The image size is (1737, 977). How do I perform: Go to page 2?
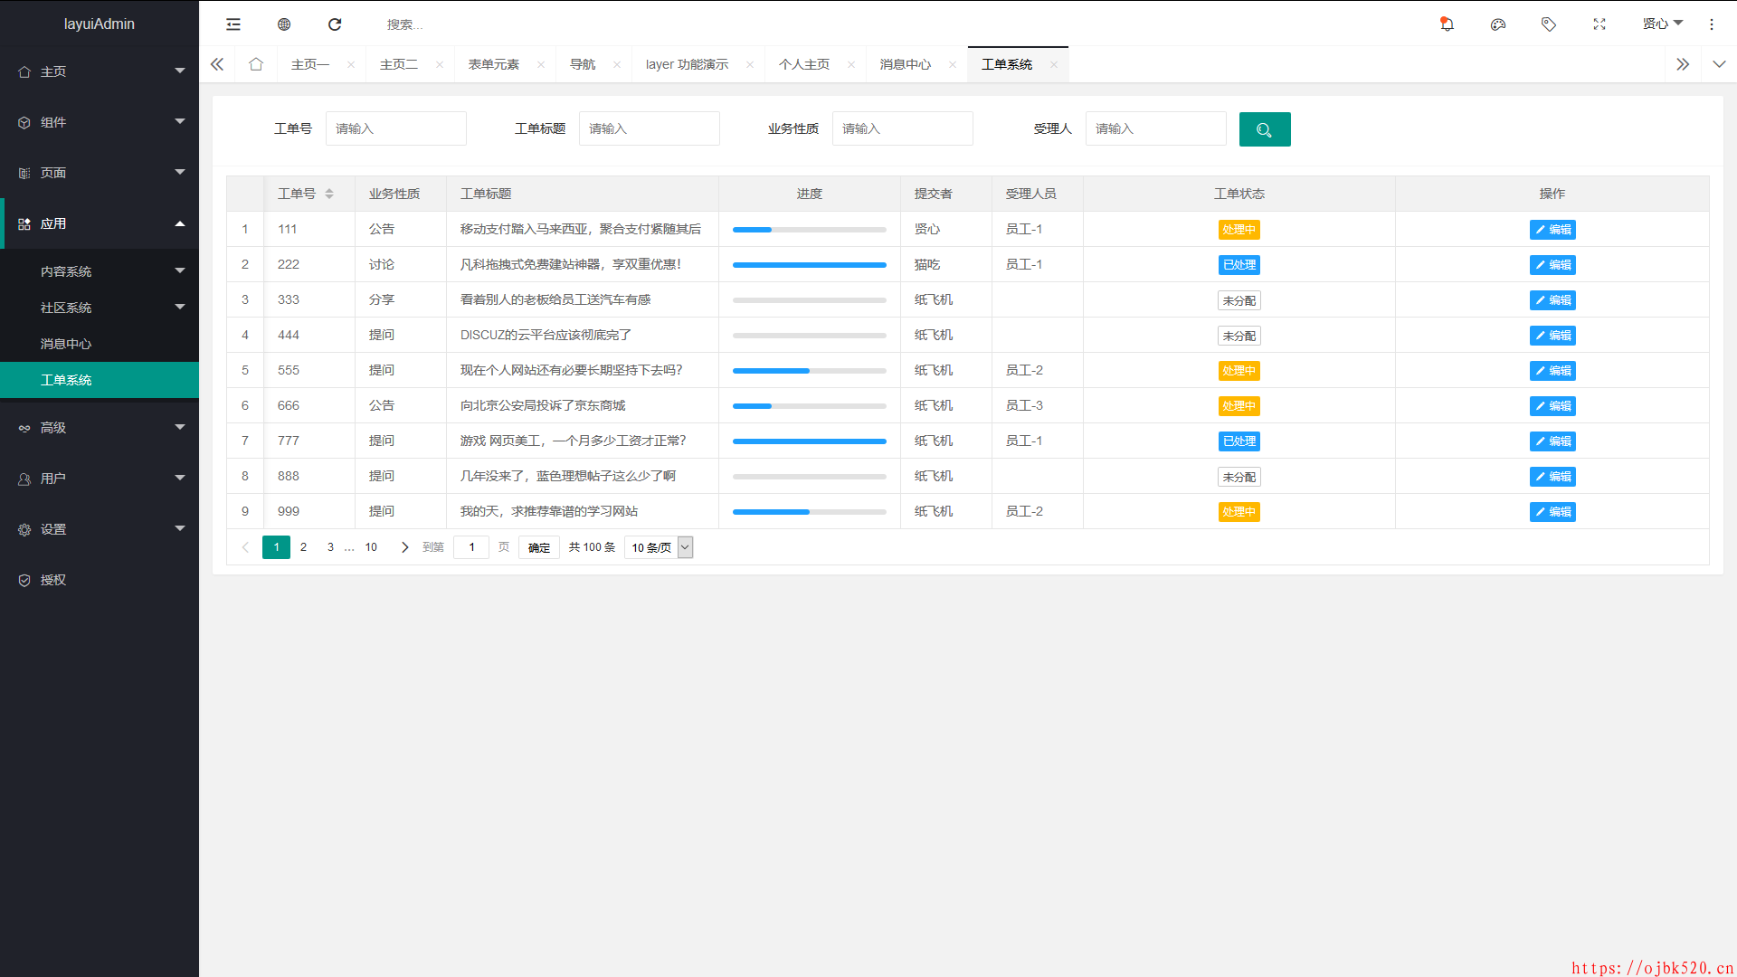[303, 547]
